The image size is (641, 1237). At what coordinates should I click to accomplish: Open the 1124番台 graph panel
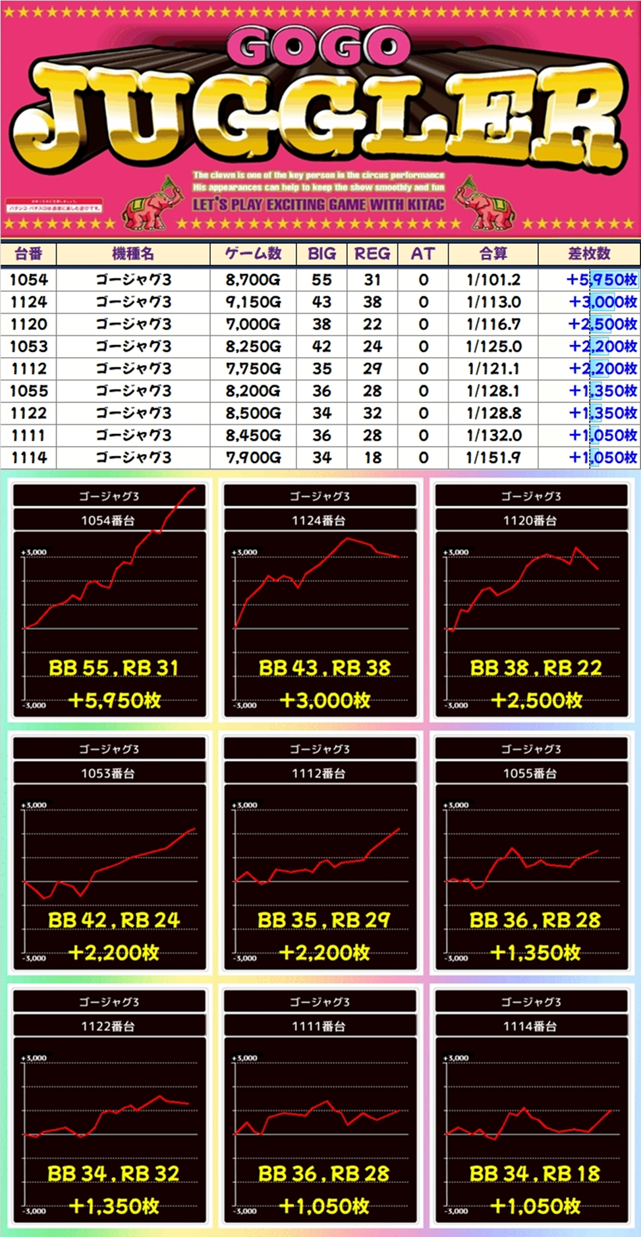point(320,599)
